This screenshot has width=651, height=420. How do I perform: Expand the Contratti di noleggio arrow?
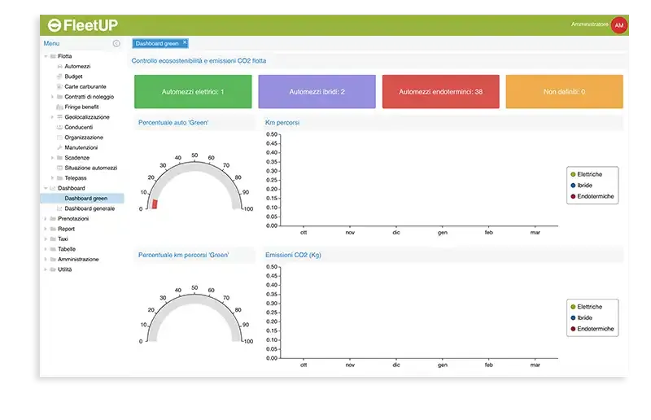52,97
